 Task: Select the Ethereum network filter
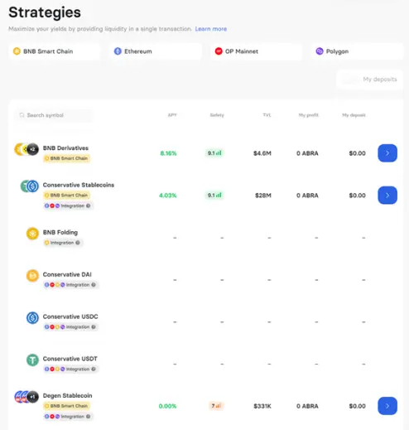coord(156,51)
